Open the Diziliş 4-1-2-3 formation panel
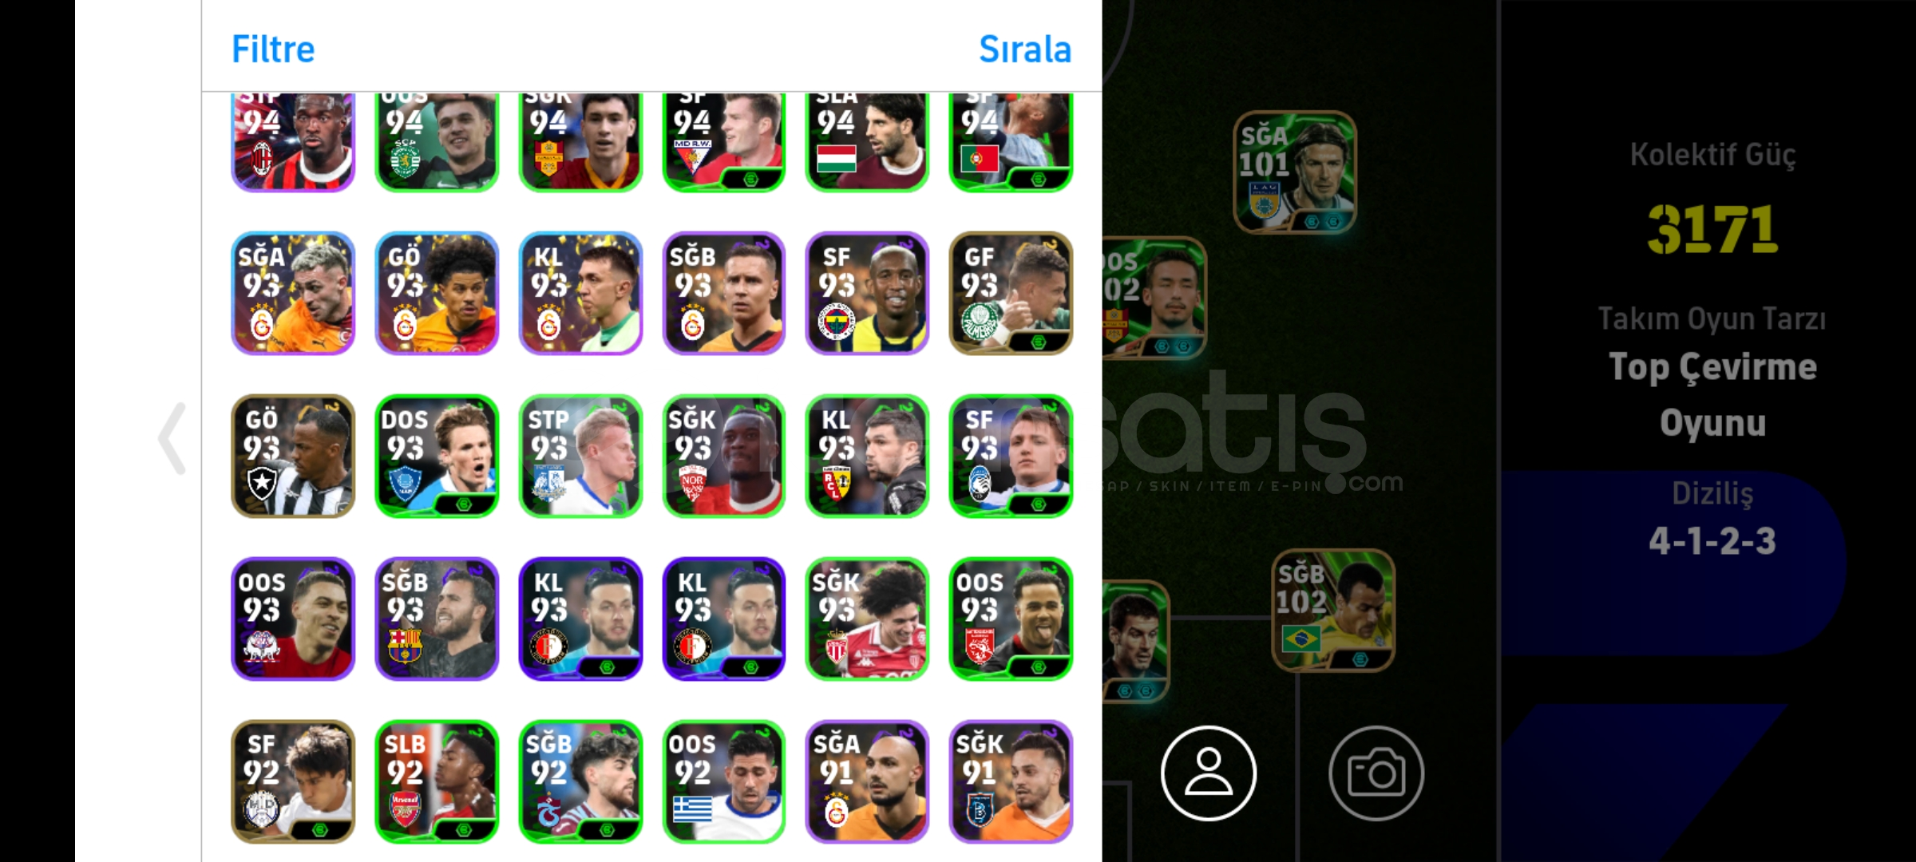 [1712, 517]
